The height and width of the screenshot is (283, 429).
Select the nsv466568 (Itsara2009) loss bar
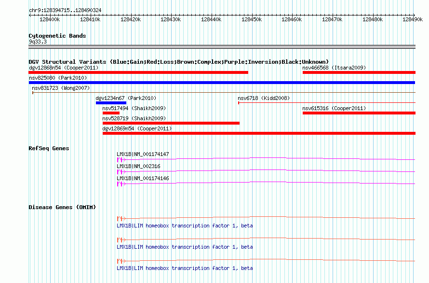tap(359, 72)
